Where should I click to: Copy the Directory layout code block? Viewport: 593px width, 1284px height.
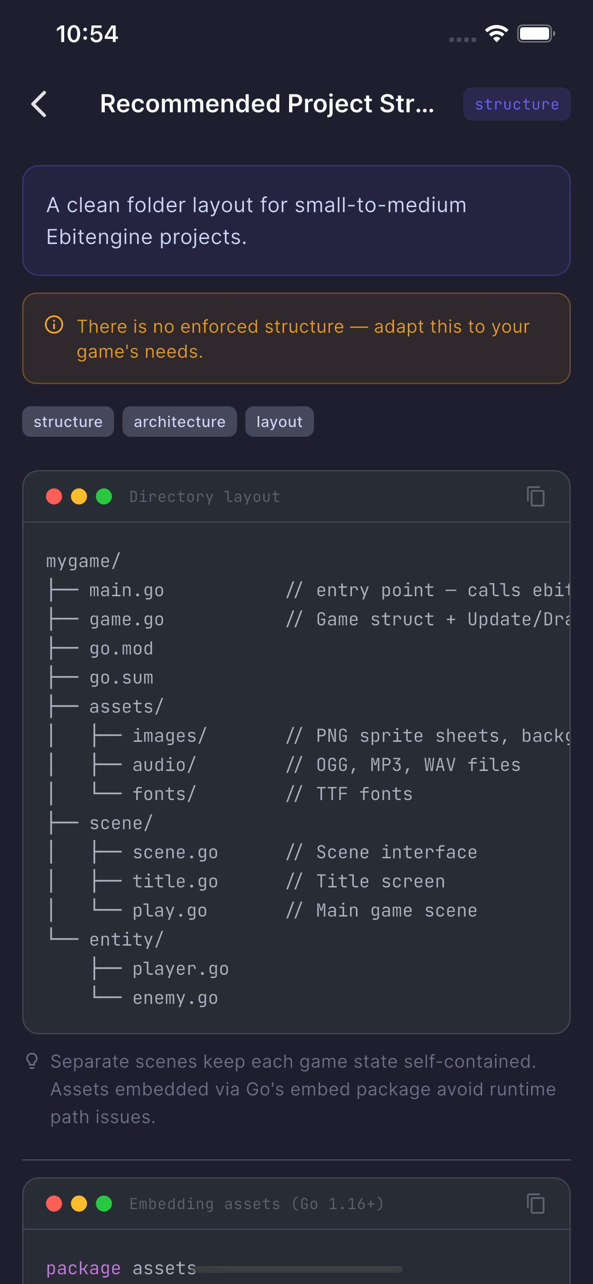(536, 496)
